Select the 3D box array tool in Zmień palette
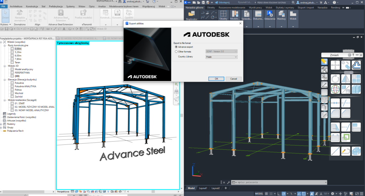This screenshot has width=365, height=196. 356,89
